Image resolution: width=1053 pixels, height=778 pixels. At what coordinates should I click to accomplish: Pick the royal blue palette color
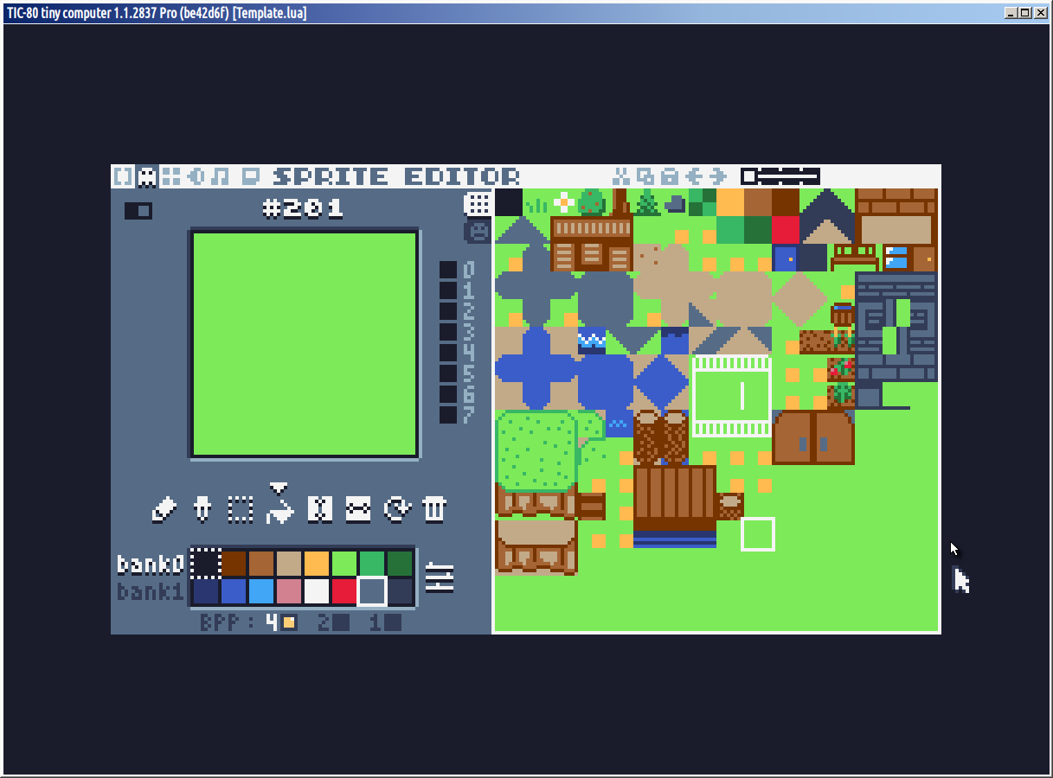tap(234, 591)
